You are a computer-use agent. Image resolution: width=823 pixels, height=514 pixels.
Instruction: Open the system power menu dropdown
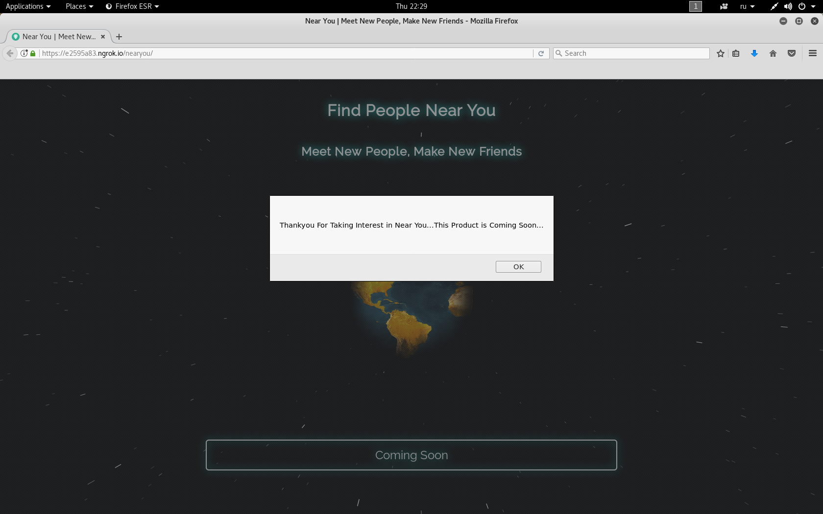pos(806,6)
